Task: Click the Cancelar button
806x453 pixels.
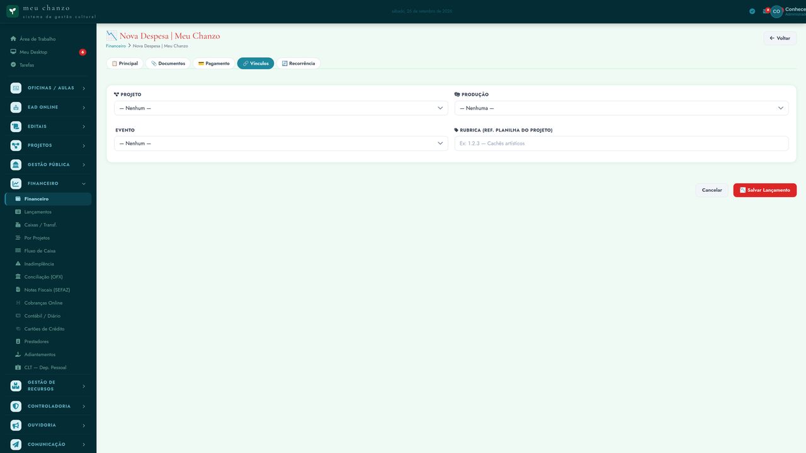Action: click(712, 190)
